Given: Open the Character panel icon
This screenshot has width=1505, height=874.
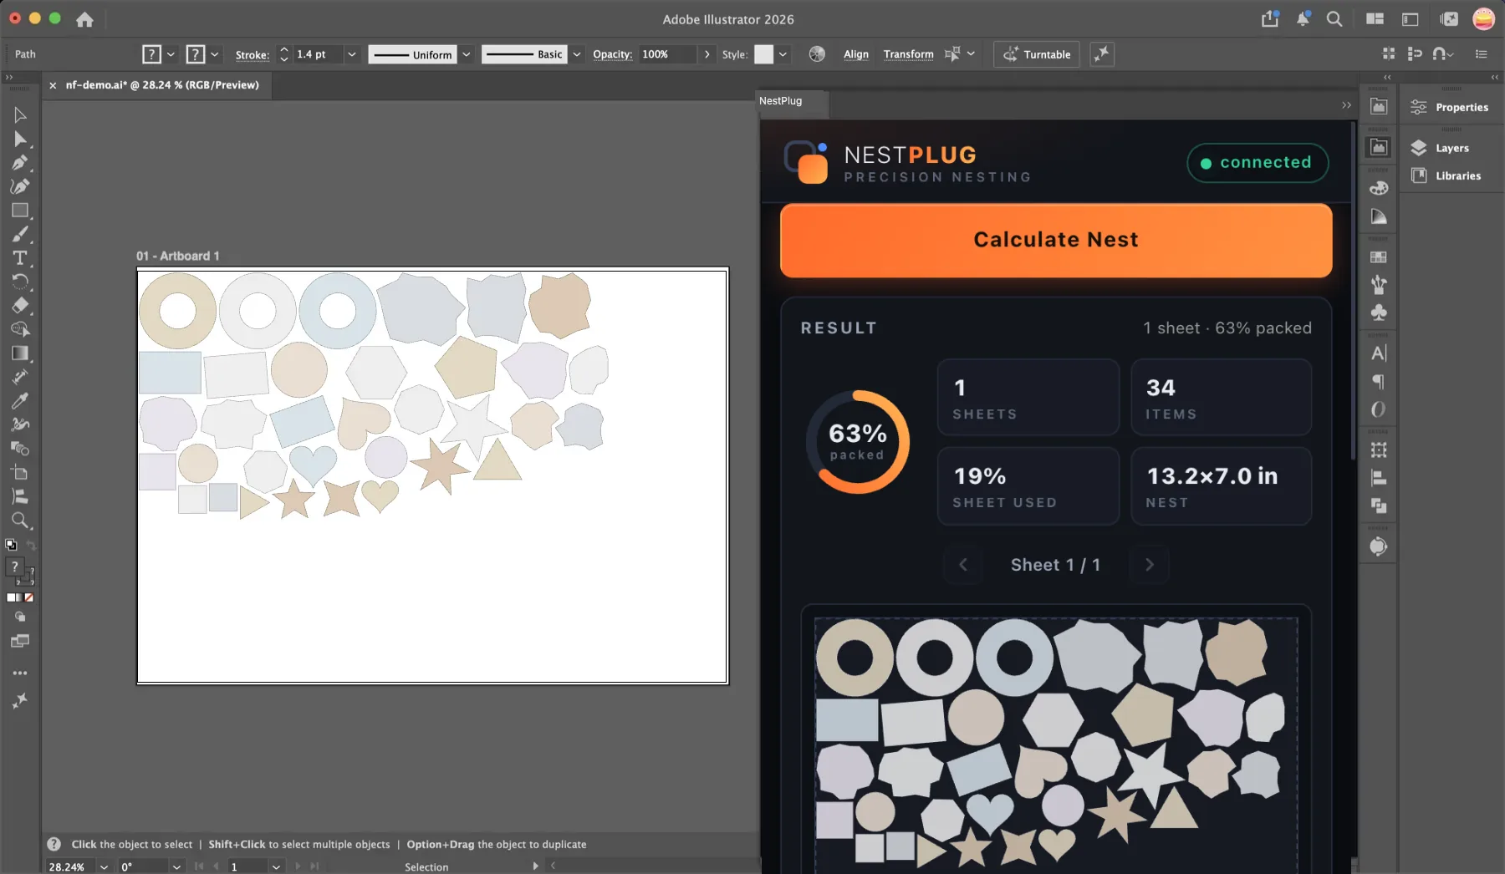Looking at the screenshot, I should pos(1379,353).
